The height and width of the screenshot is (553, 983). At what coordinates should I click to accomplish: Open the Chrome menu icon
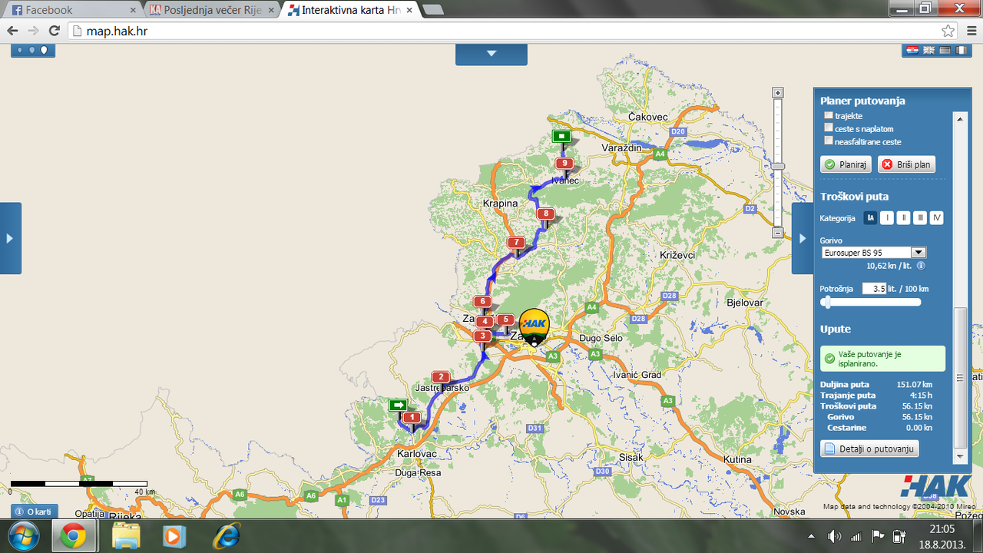coord(970,31)
